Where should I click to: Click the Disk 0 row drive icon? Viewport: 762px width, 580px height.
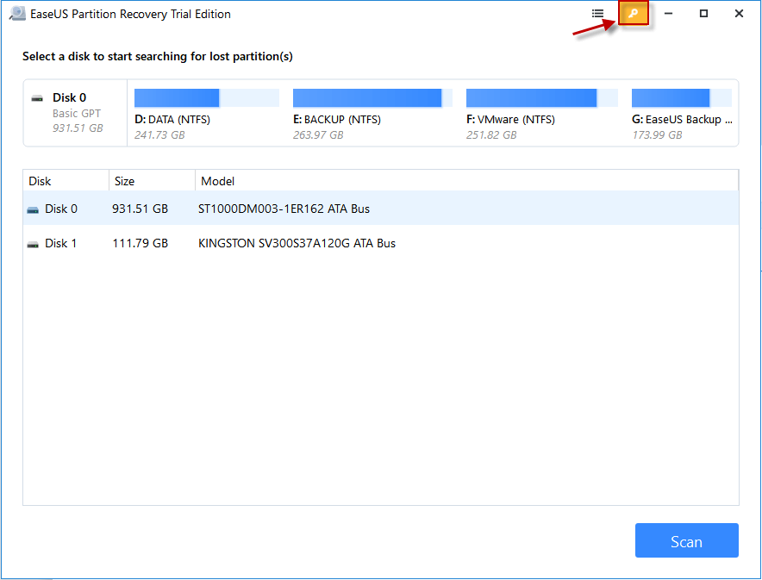[x=33, y=209]
